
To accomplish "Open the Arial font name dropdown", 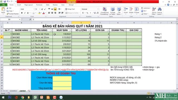I will click(x=34, y=9).
